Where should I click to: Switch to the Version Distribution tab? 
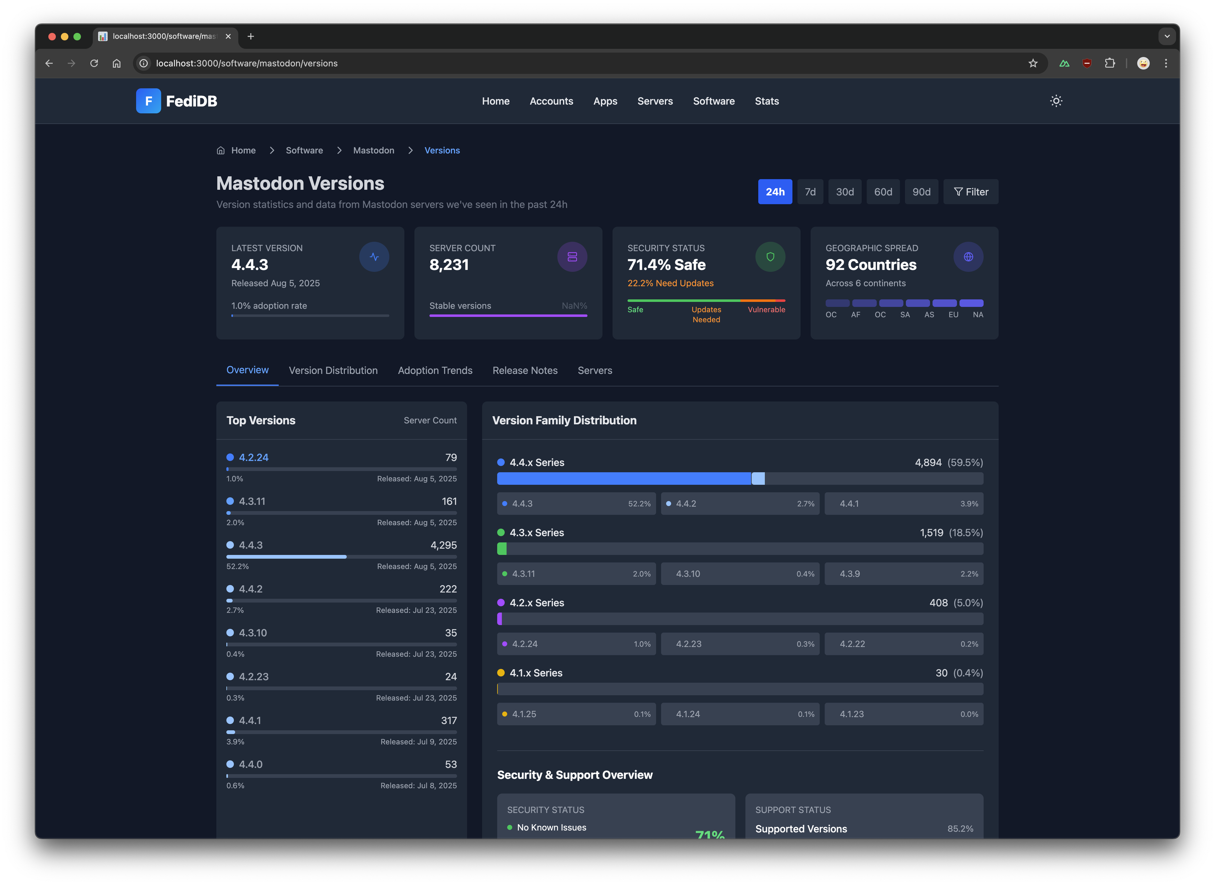point(333,370)
